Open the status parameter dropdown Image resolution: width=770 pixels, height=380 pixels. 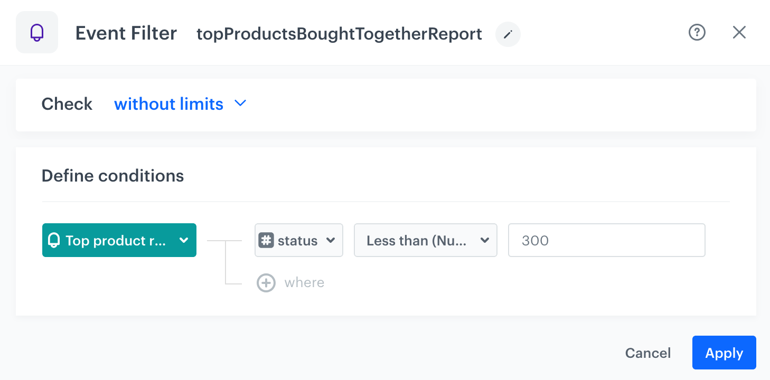click(x=298, y=240)
